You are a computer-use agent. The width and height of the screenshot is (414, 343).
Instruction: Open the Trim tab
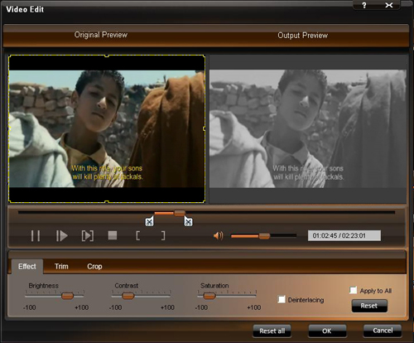point(61,267)
